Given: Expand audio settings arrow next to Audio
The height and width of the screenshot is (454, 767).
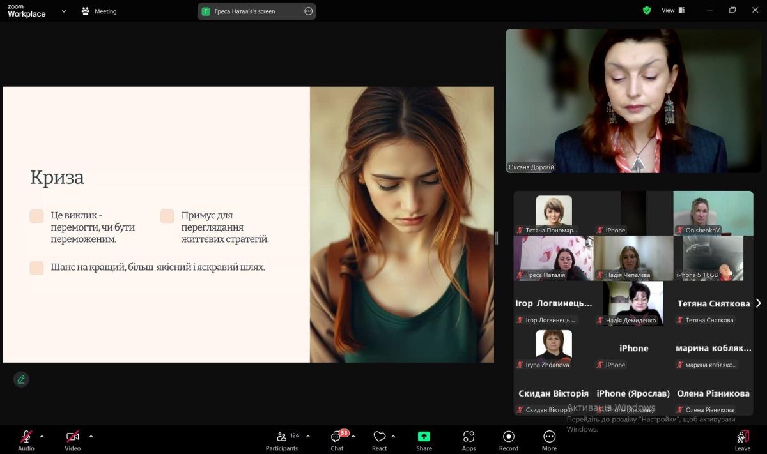Looking at the screenshot, I should tap(42, 436).
